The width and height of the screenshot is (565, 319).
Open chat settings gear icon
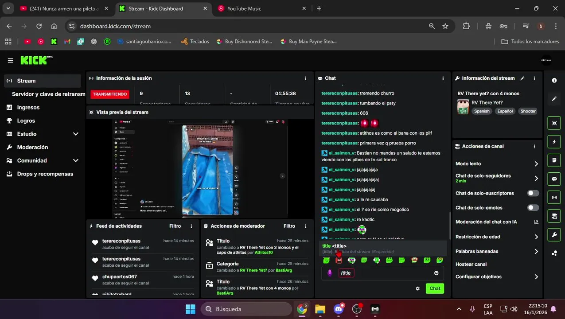pos(417,288)
